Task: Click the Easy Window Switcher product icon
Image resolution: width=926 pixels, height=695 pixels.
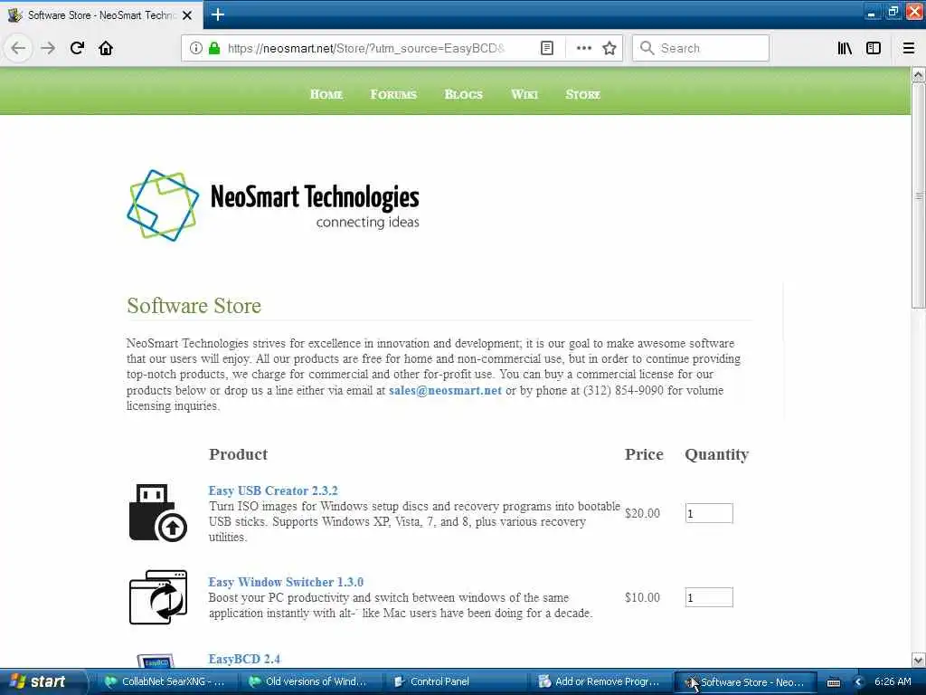Action: coord(158,597)
